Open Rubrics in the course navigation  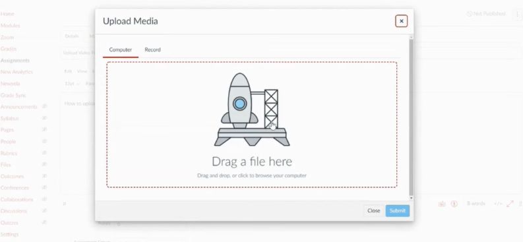coord(9,153)
